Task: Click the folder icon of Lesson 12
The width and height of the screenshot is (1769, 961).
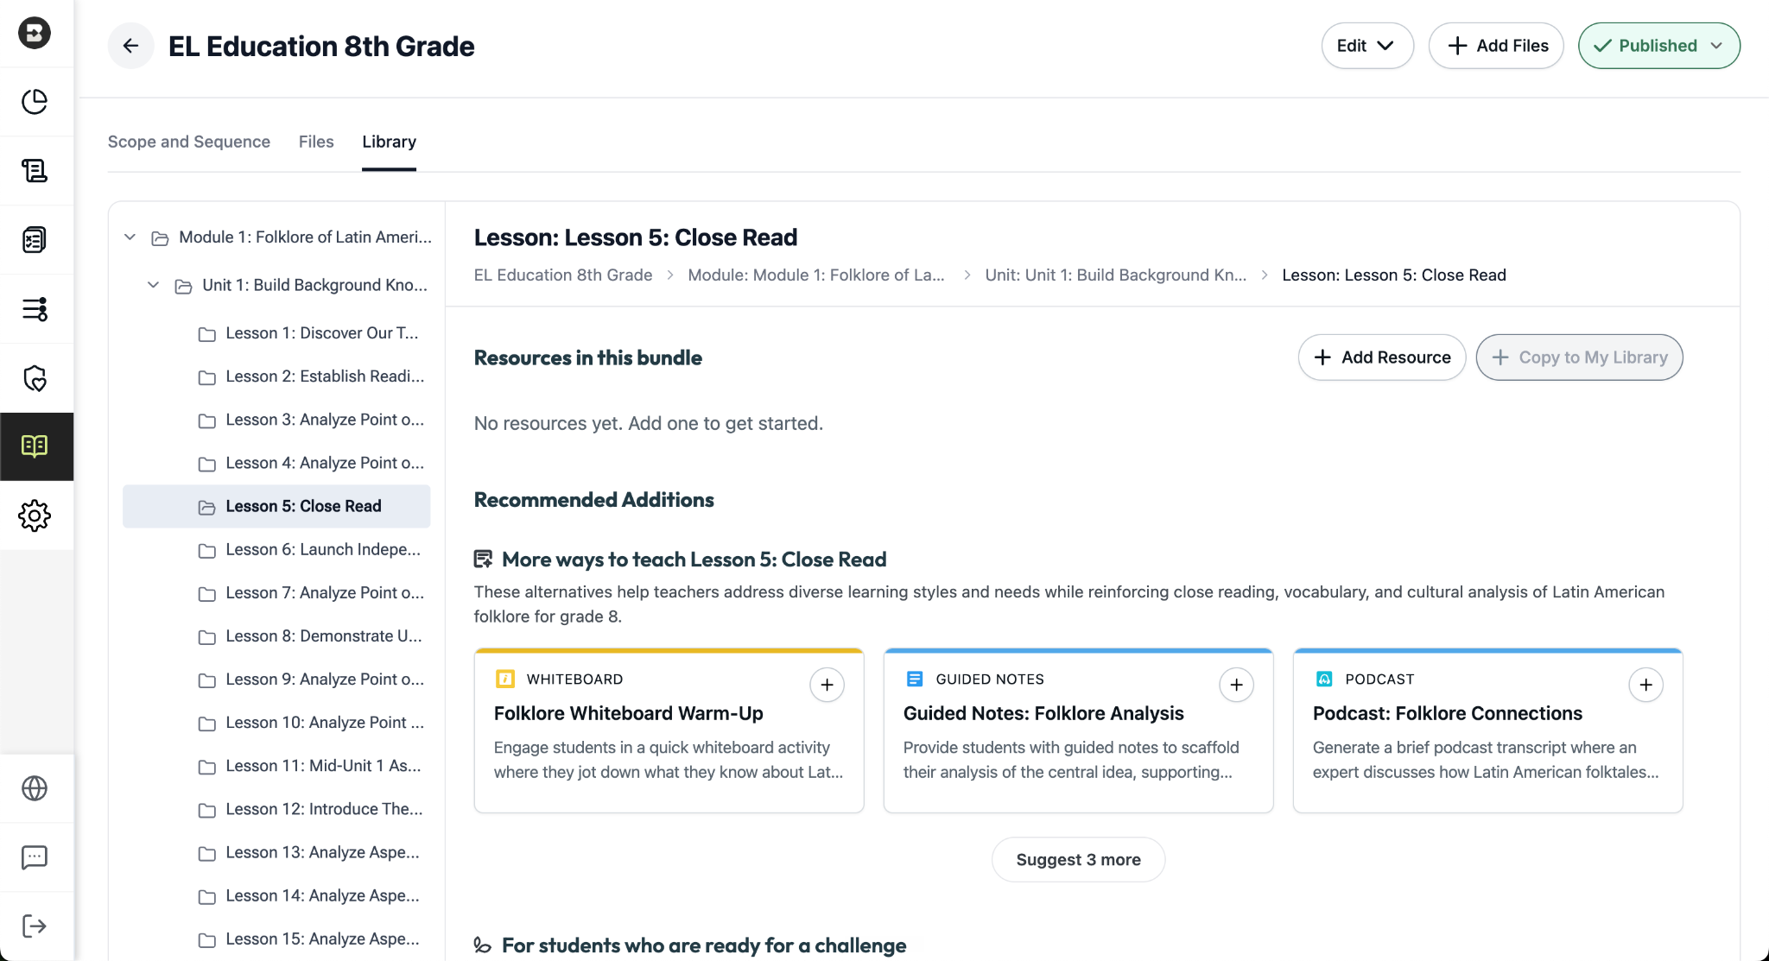Action: [207, 811]
